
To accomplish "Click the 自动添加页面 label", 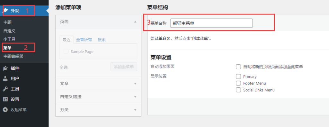I will [162, 67].
